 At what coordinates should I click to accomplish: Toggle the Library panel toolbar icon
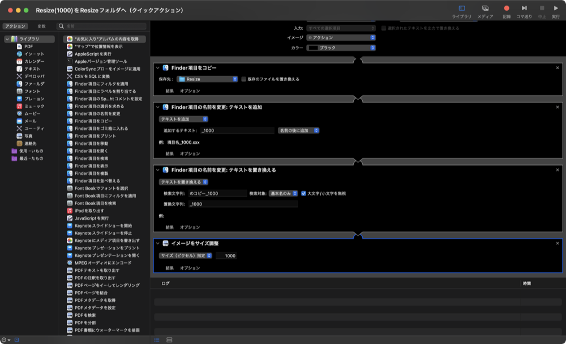462,8
